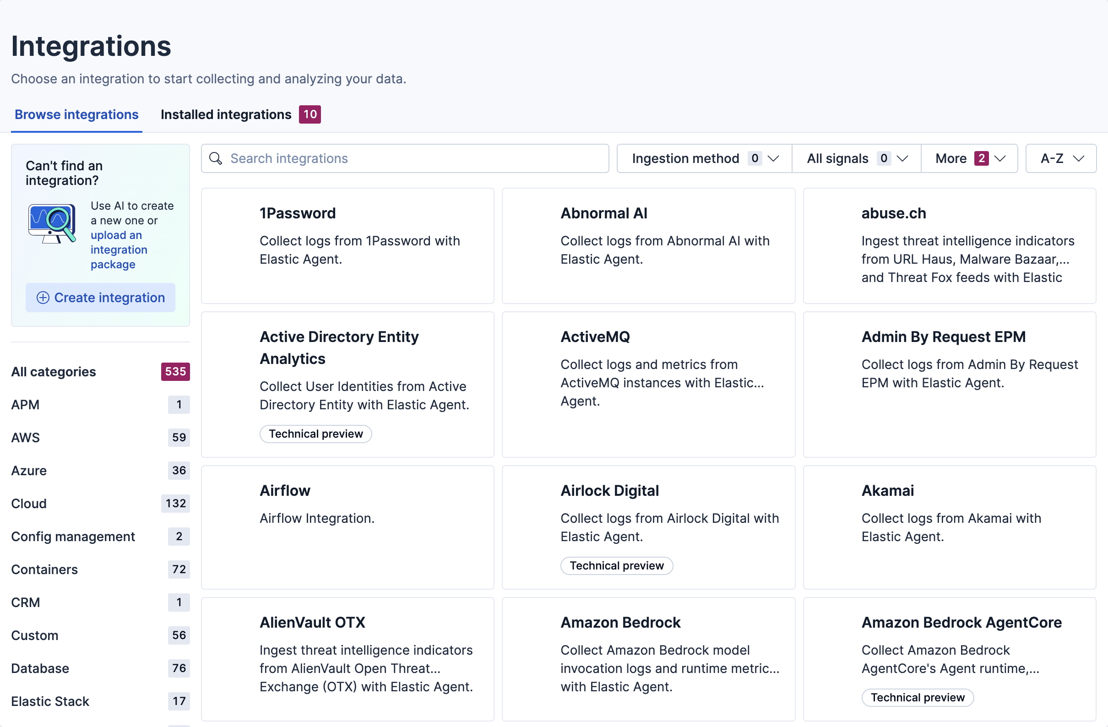The height and width of the screenshot is (727, 1108).
Task: Switch to the Installed integrations tab
Action: click(x=240, y=114)
